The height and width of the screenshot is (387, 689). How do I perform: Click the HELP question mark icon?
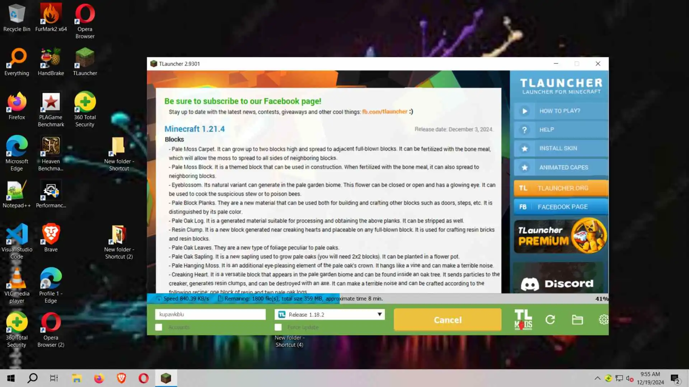point(524,130)
